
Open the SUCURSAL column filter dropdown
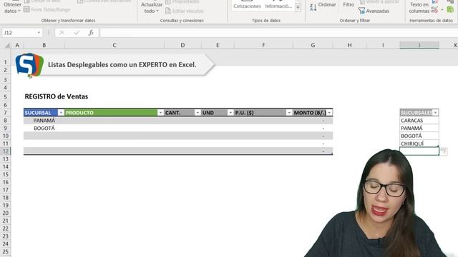click(61, 113)
